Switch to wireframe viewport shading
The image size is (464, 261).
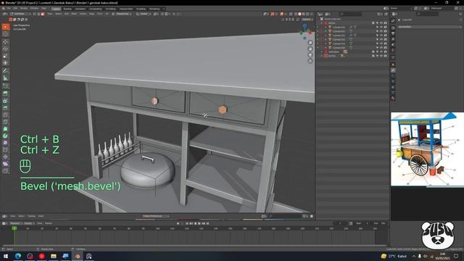(296, 14)
